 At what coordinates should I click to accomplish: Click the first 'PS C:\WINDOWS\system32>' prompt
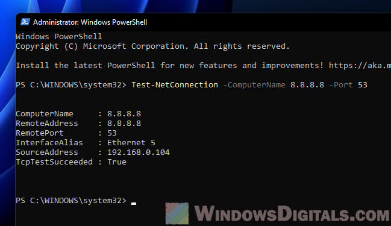tap(71, 85)
